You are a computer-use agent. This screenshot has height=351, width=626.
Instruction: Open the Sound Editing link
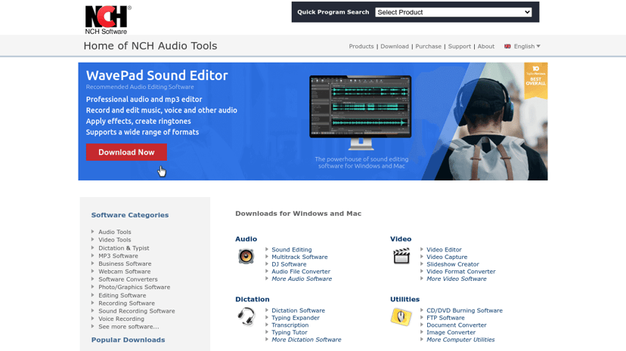pyautogui.click(x=291, y=250)
